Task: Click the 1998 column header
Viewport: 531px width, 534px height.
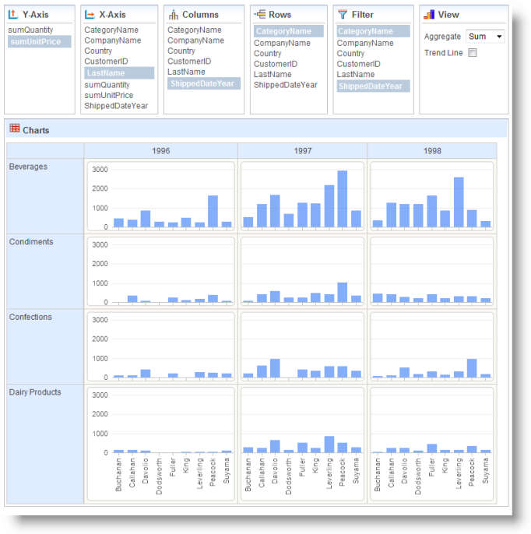Action: pyautogui.click(x=432, y=151)
